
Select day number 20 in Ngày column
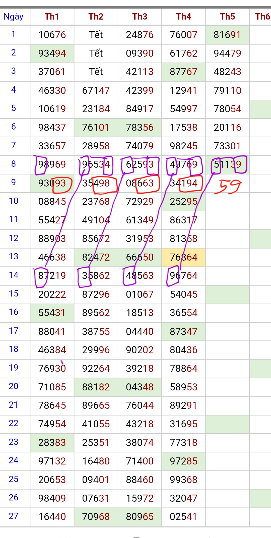click(14, 386)
